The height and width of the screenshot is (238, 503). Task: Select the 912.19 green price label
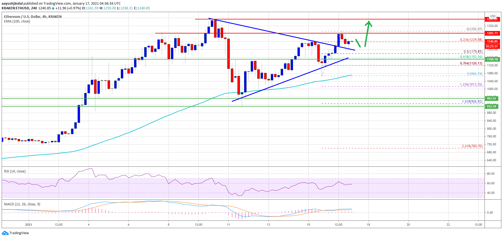[x=491, y=106]
